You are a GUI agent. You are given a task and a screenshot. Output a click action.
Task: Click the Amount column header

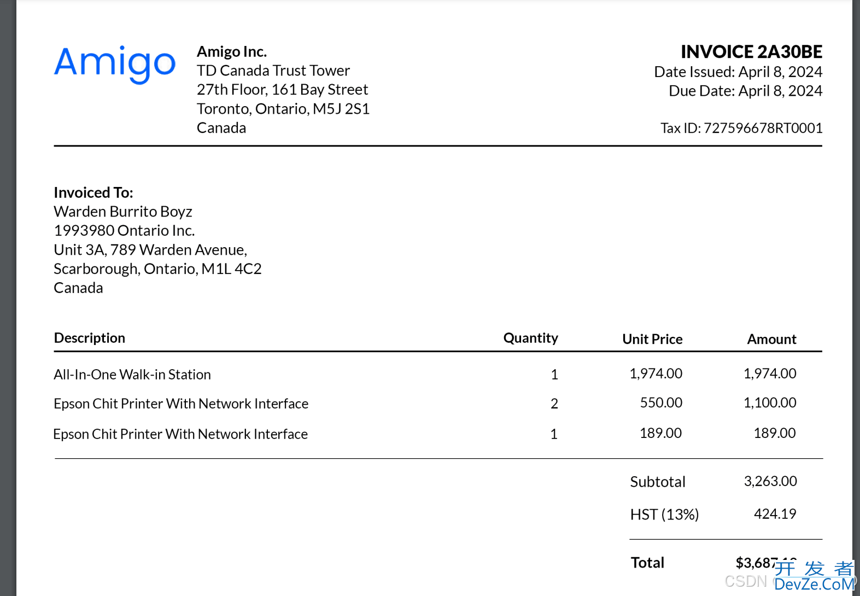(x=771, y=339)
